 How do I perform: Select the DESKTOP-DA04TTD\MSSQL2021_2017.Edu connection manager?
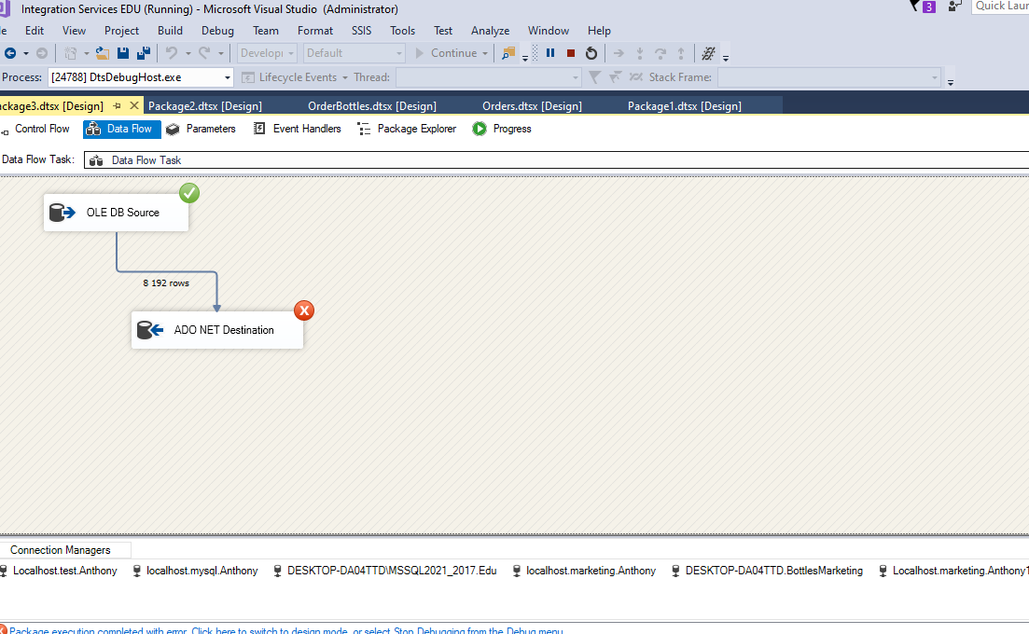pyautogui.click(x=384, y=571)
